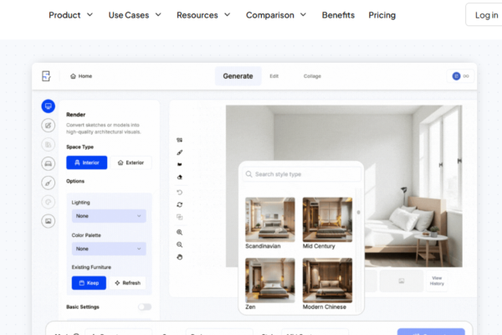Select the eraser tool in the canvas toolbar
Viewport: 502px width, 335px height.
coord(180,177)
